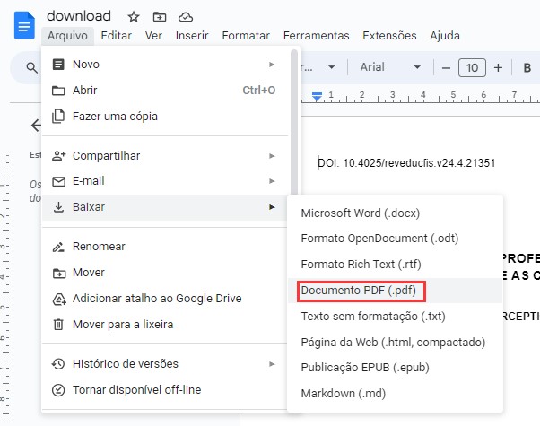Download as Documento PDF (.pdf)

(395, 291)
